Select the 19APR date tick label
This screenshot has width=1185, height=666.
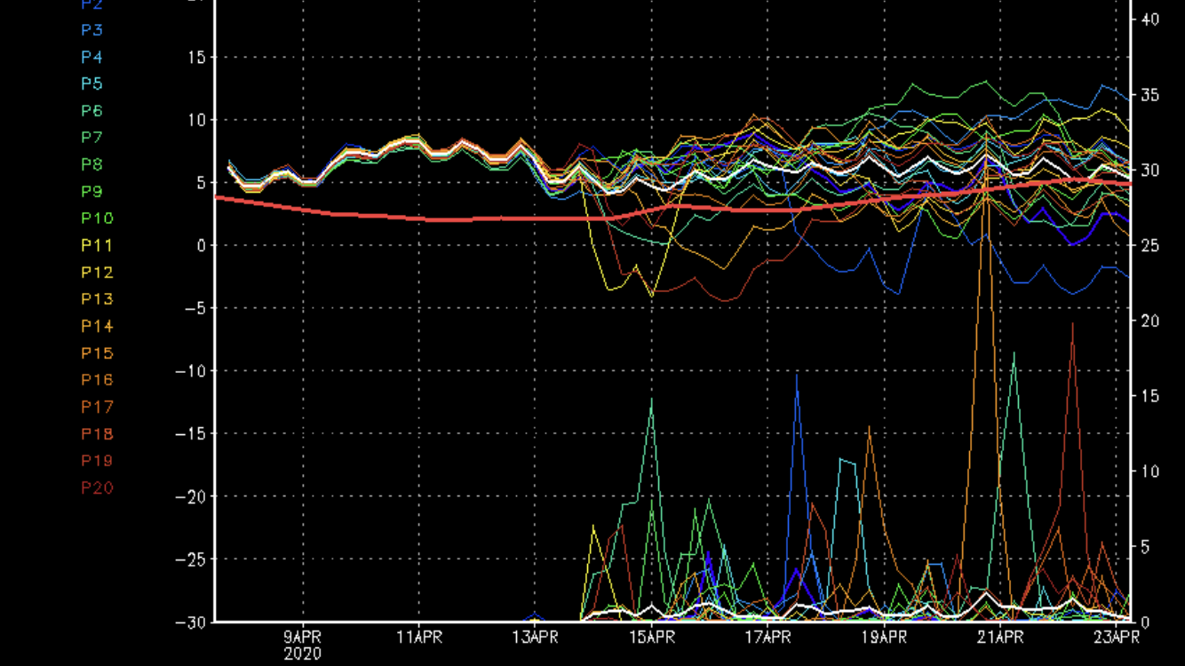point(883,638)
